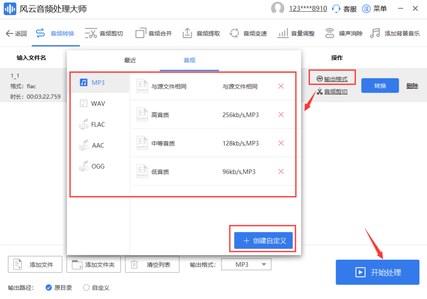Open the 音频 tab in format popup
This screenshot has width=427, height=299.
tap(189, 60)
